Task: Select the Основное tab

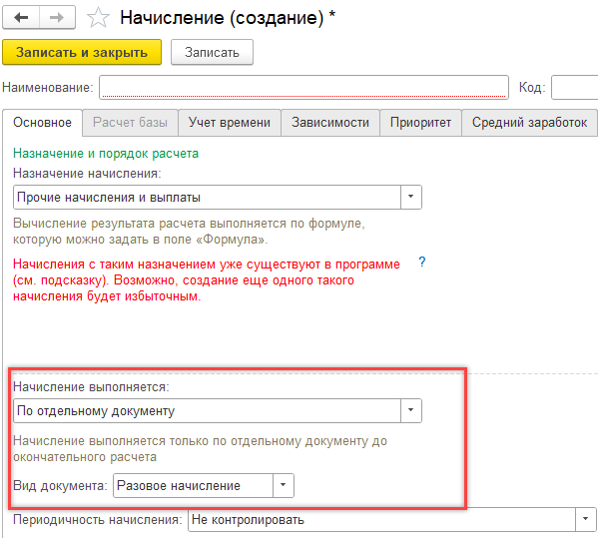Action: [x=42, y=123]
